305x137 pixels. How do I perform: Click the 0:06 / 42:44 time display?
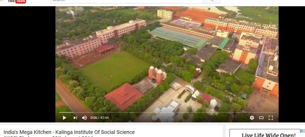tap(99, 118)
